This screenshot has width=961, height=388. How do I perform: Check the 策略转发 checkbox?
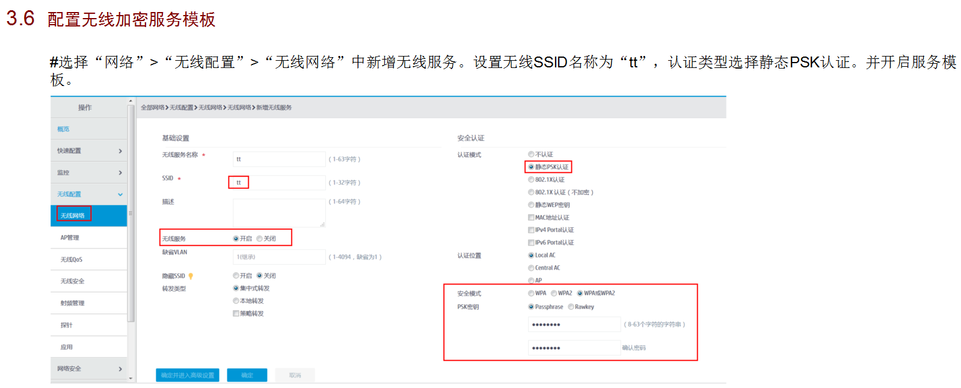coord(236,313)
